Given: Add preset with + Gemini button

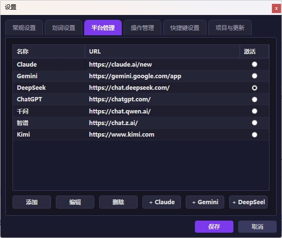Looking at the screenshot, I should click(x=205, y=202).
